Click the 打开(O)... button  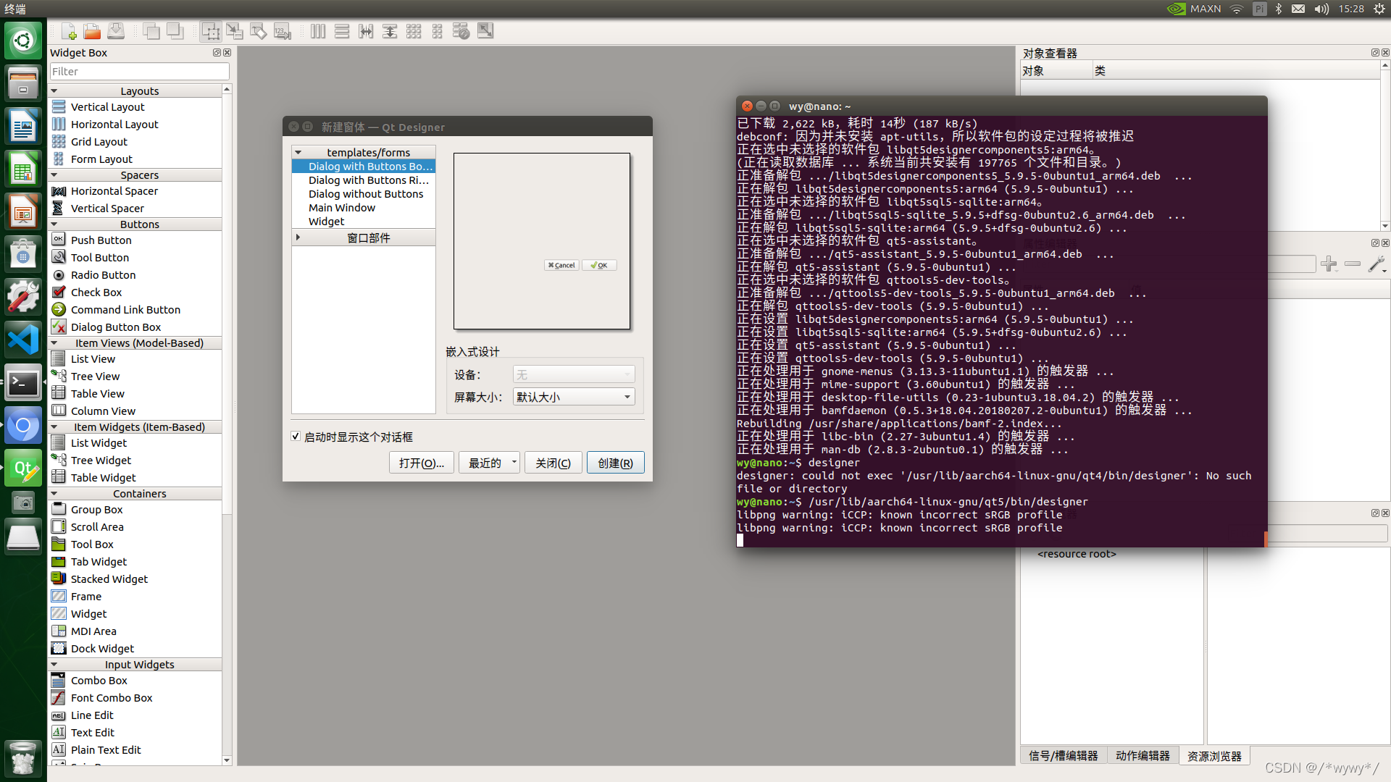[421, 463]
